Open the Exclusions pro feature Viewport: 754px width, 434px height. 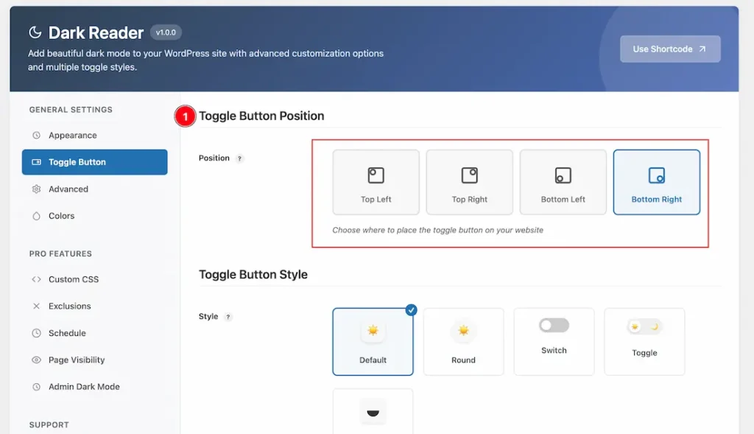pos(95,306)
